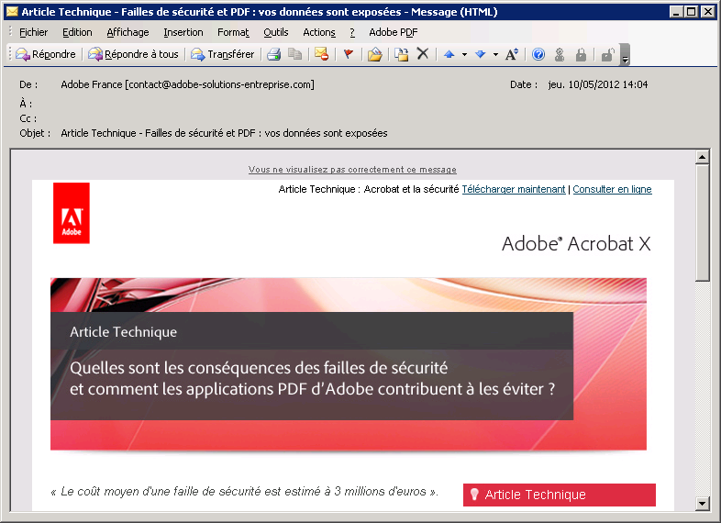Click the quote about 3 millions d'euros
This screenshot has width=721, height=523.
pyautogui.click(x=244, y=491)
